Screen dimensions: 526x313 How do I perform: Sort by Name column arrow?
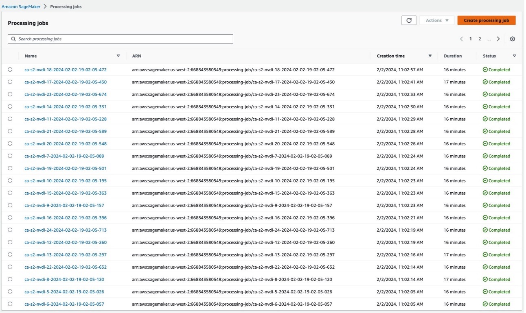(x=118, y=56)
